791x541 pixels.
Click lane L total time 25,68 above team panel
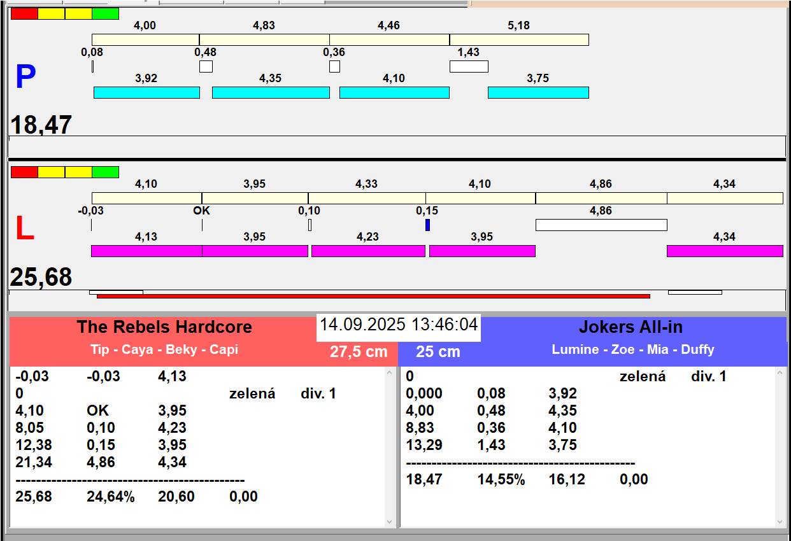[x=41, y=277]
